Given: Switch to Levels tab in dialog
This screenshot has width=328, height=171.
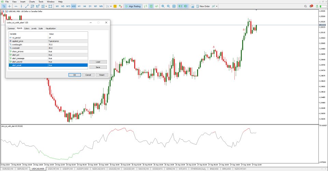Looking at the screenshot, I should 34,28.
